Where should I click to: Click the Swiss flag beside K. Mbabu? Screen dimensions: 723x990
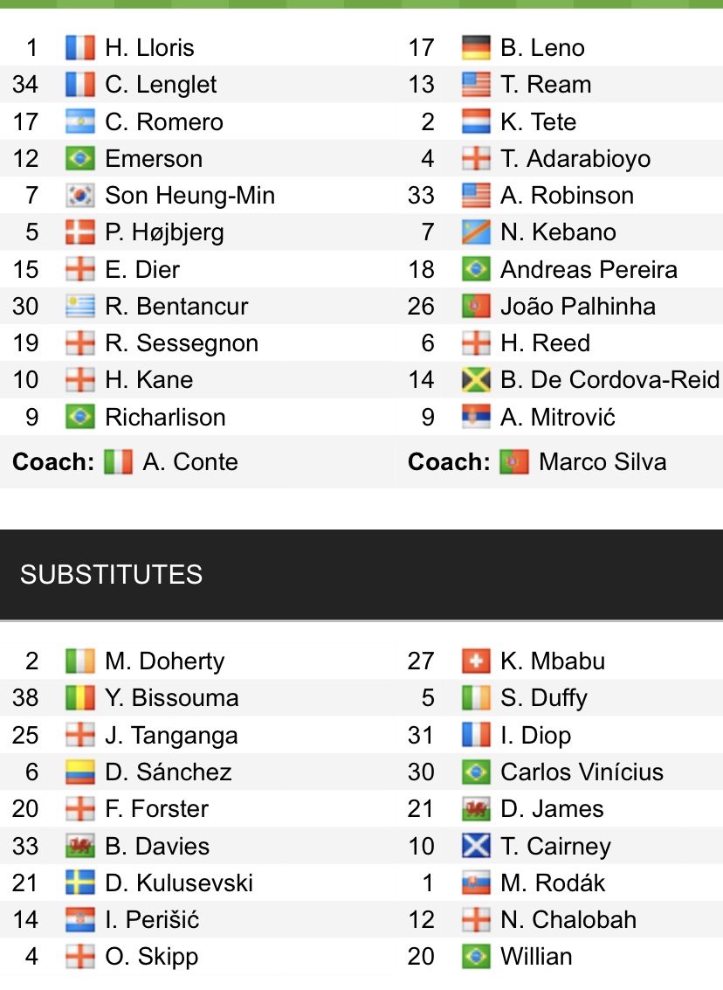point(476,661)
